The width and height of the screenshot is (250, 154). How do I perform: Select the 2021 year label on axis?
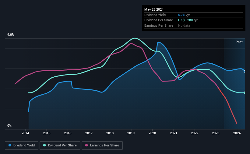pyautogui.click(x=174, y=133)
